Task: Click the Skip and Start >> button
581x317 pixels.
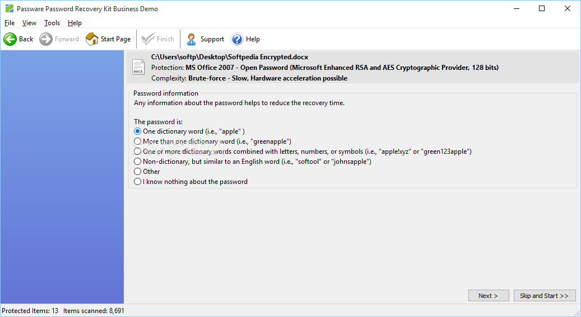Action: click(545, 296)
